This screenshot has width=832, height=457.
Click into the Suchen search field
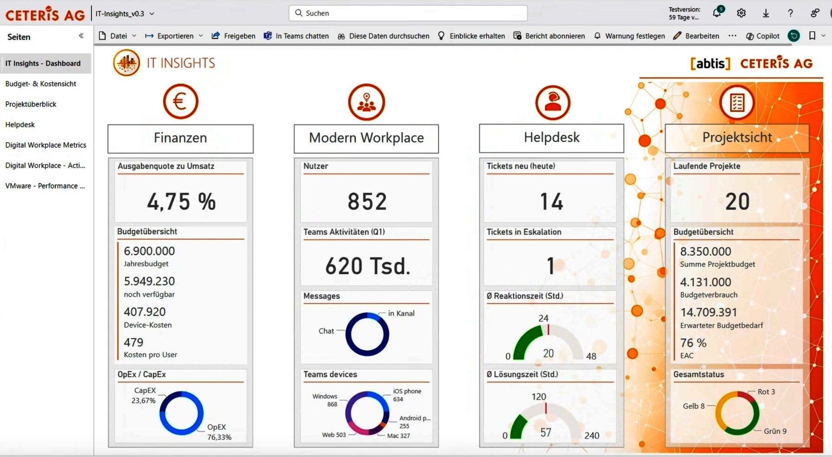[x=407, y=13]
